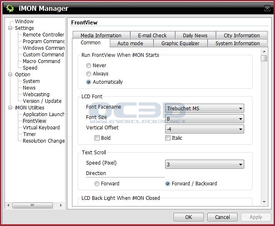275x226 pixels.
Task: Choose Forward scroll direction
Action: [x=97, y=184]
